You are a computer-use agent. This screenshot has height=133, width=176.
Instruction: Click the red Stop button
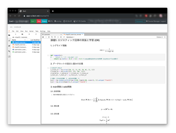[39, 21]
